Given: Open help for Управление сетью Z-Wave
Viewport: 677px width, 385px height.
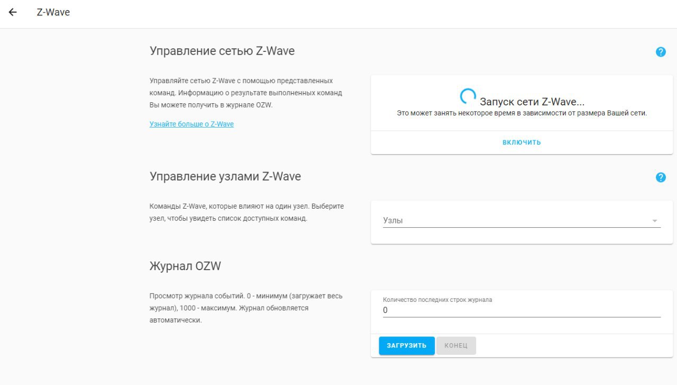Looking at the screenshot, I should [661, 52].
